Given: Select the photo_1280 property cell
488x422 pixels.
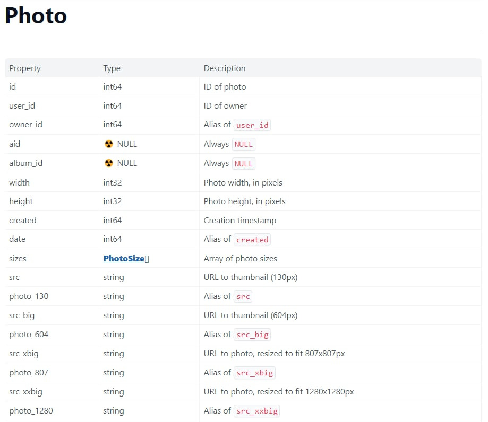Looking at the screenshot, I should [31, 411].
